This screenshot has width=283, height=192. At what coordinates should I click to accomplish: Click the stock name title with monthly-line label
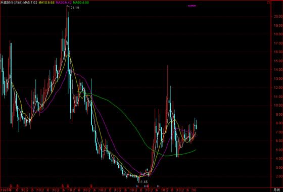point(11,3)
